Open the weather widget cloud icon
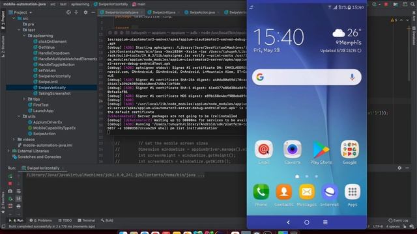 (x=339, y=33)
